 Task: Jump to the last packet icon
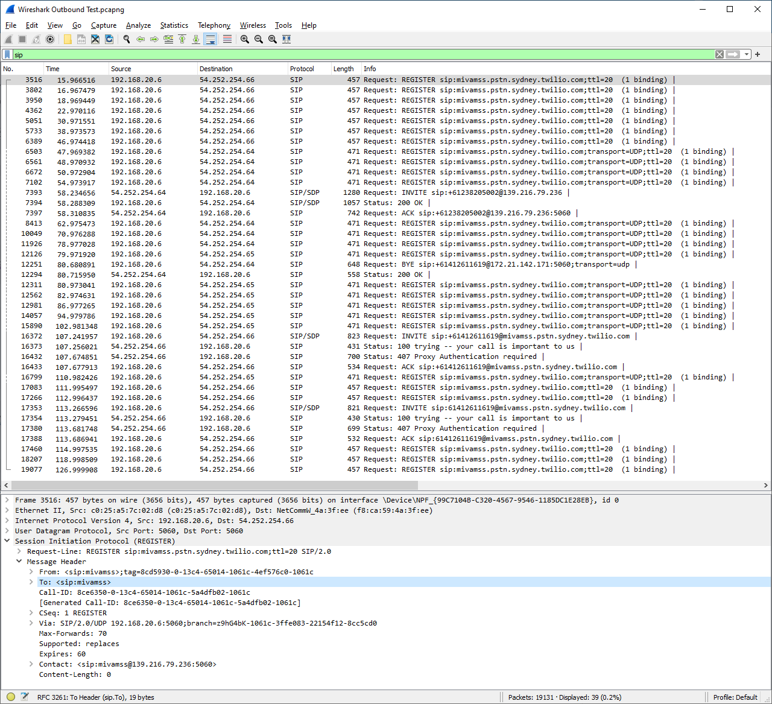(196, 39)
